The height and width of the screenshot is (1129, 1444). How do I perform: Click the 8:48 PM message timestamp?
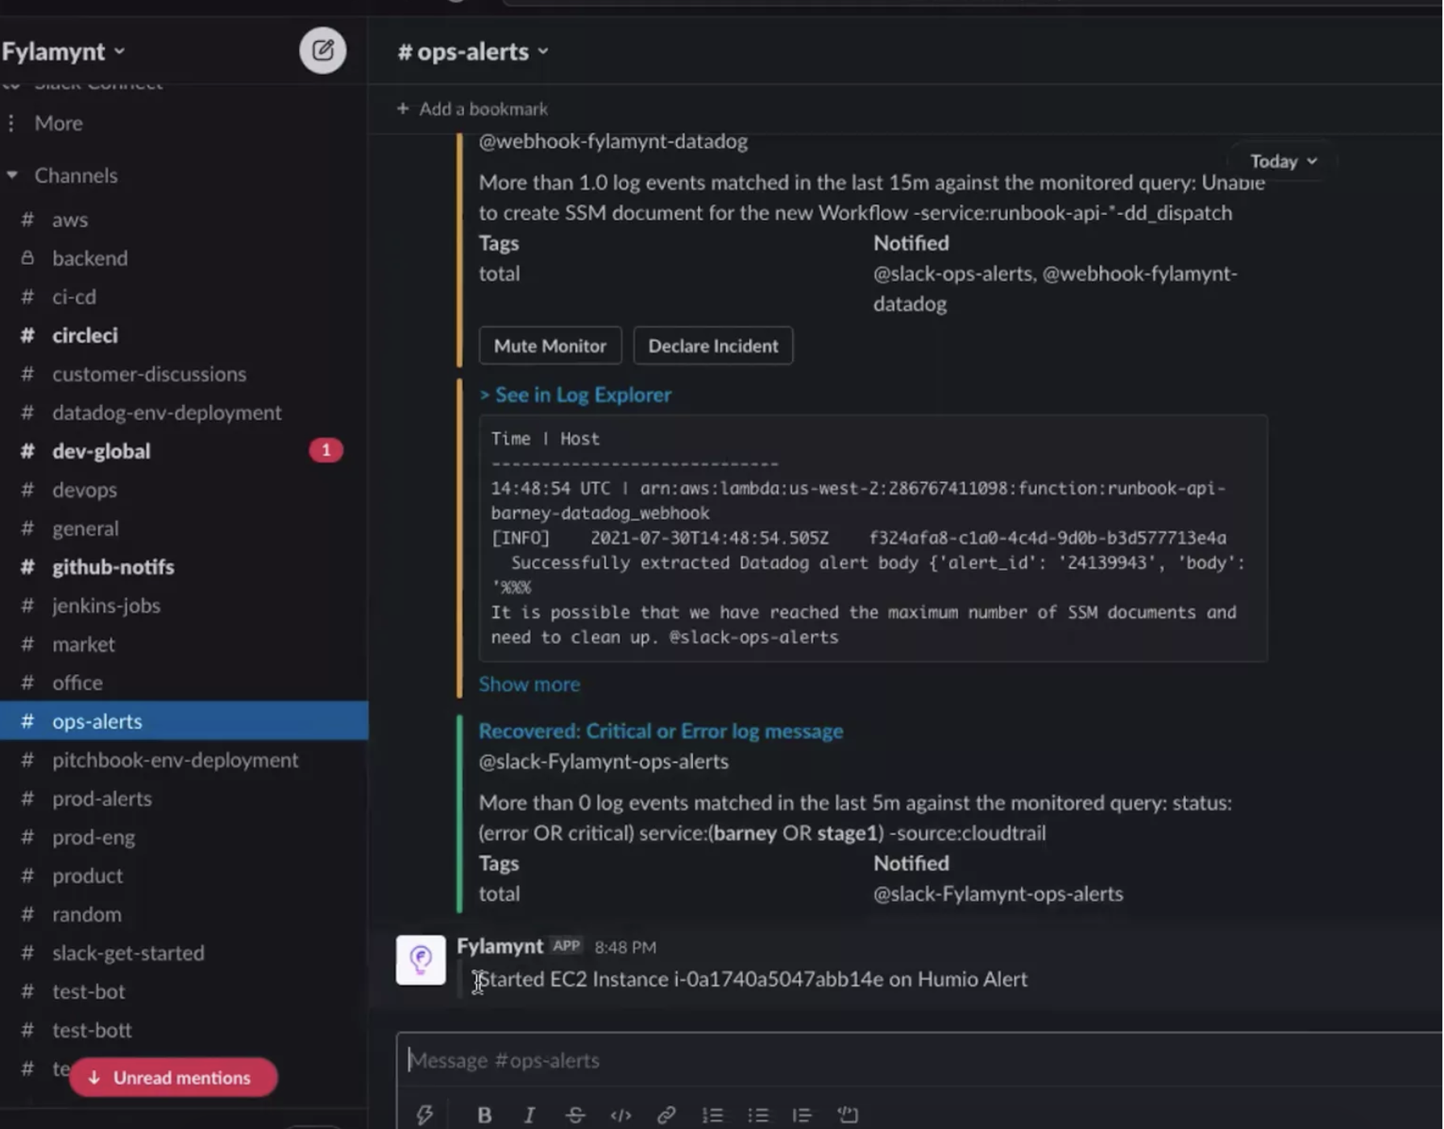point(625,947)
